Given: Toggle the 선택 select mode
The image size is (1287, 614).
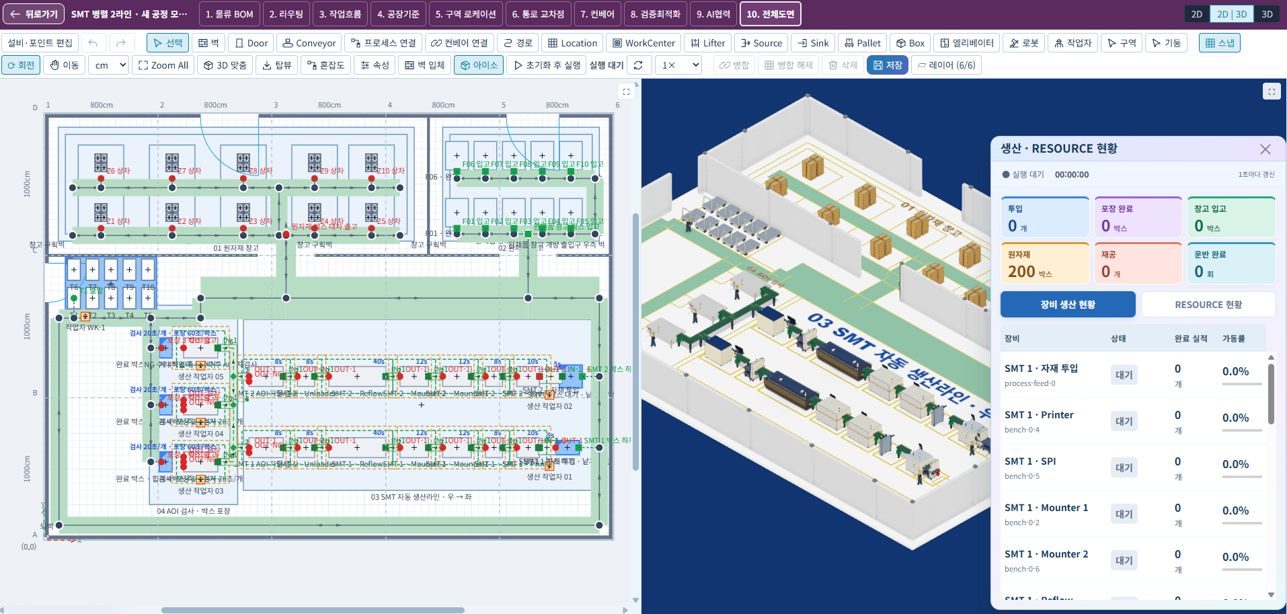Looking at the screenshot, I should (x=167, y=43).
